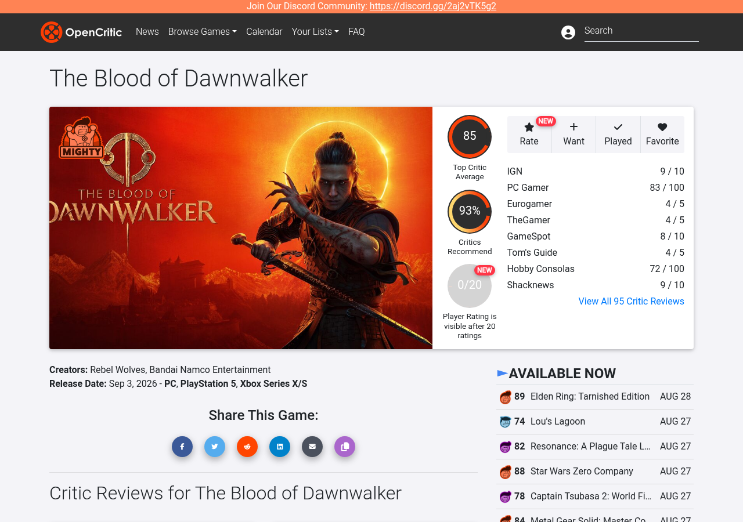743x522 pixels.
Task: Rate the game with the star button
Action: (x=529, y=135)
